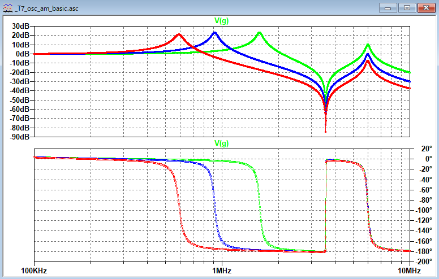Click the 20° phase axis label

tap(427, 149)
